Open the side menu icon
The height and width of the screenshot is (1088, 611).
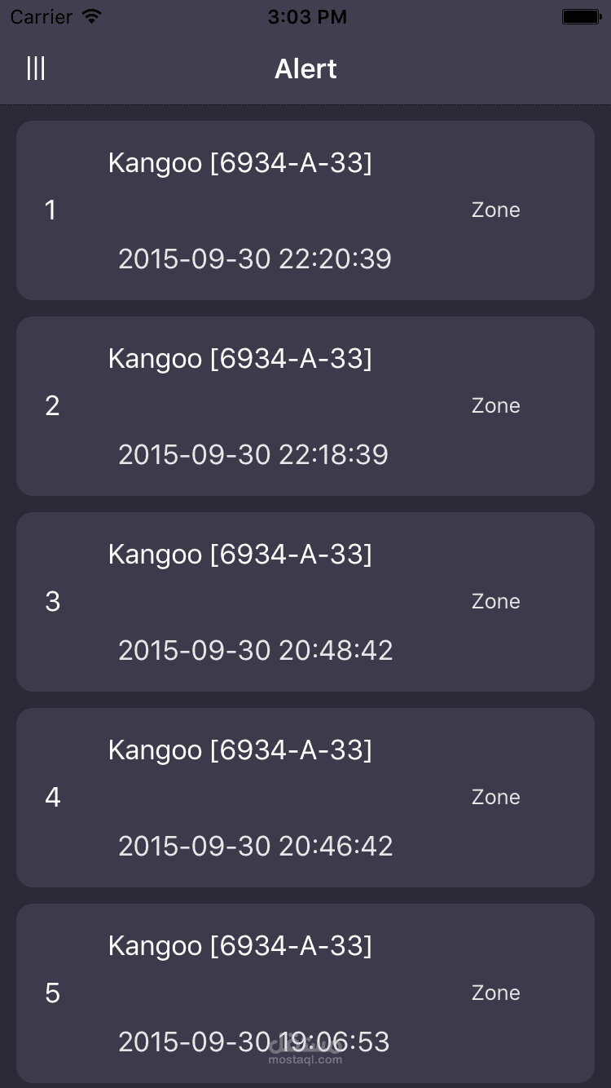[36, 69]
